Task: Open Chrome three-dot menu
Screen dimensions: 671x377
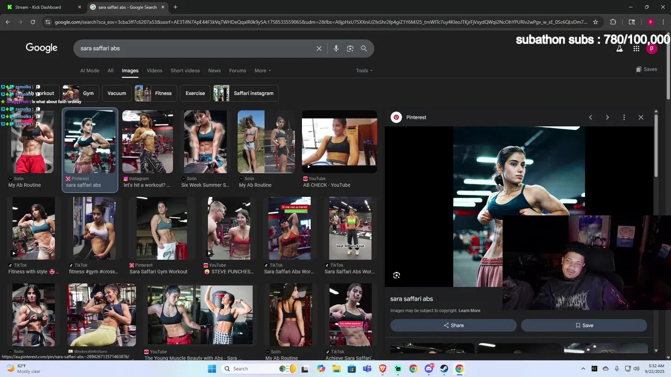Action: click(663, 22)
